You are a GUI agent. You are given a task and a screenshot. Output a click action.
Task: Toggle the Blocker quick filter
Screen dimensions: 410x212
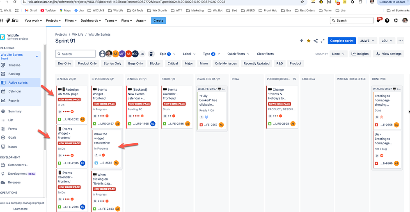155,63
